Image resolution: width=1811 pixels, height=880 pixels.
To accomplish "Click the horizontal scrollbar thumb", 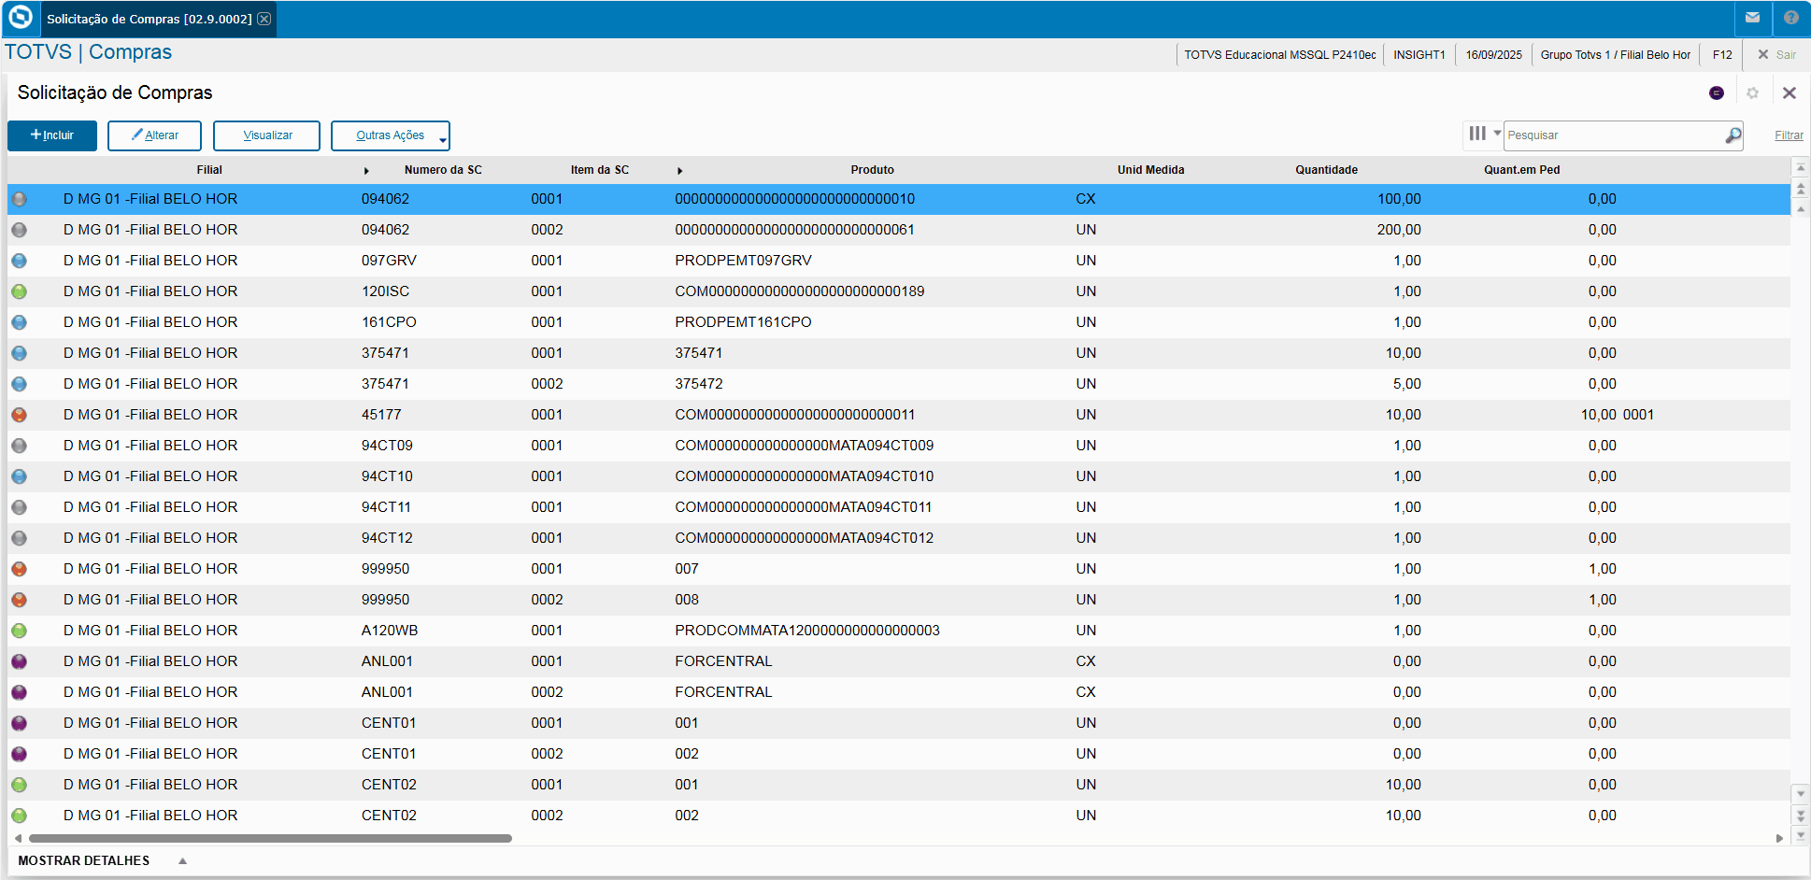I will (270, 838).
